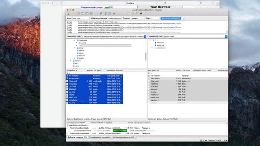This screenshot has width=260, height=146.
Task: Click reload icon in the browser address bar
Action: click(165, 3)
